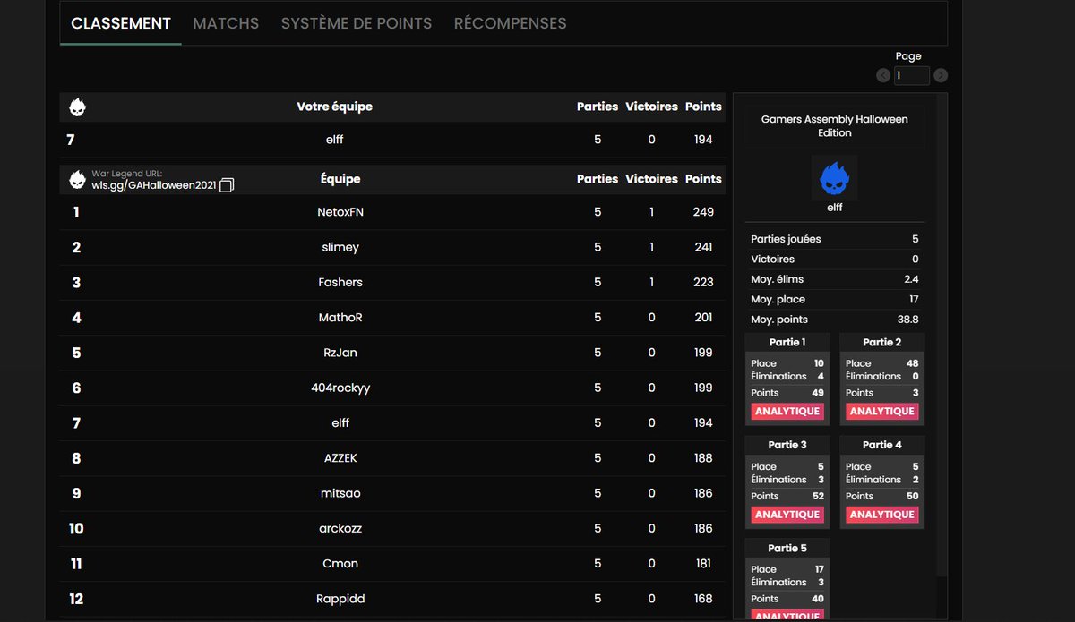Screen dimensions: 1075x622
Task: Click the War Legend URL label
Action: click(126, 174)
